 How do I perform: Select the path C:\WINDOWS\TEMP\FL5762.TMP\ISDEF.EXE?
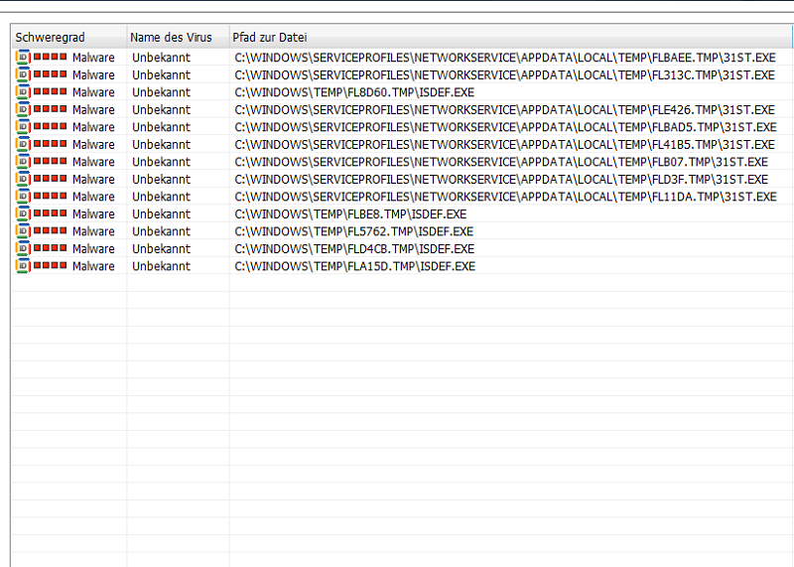pyautogui.click(x=354, y=231)
